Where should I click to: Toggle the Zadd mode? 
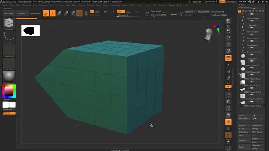click(121, 12)
